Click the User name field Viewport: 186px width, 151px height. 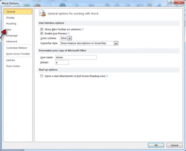point(76,58)
